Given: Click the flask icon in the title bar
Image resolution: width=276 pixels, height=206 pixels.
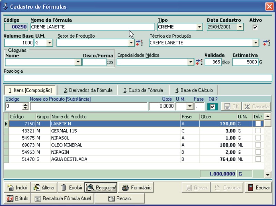Looking at the screenshot, I should click(x=6, y=6).
